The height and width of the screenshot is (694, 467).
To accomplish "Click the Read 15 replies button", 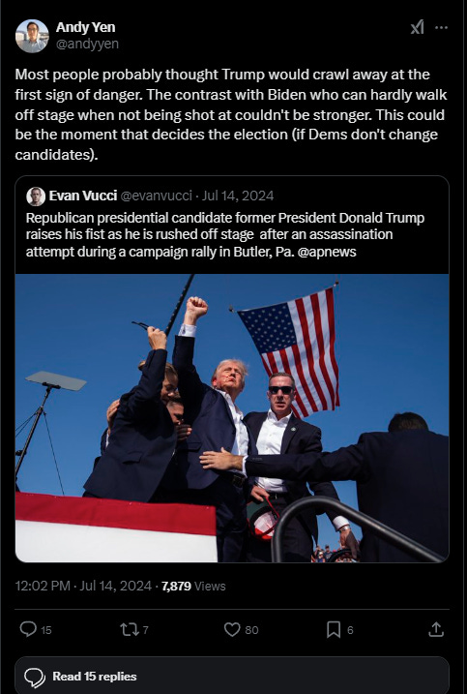I will [232, 676].
